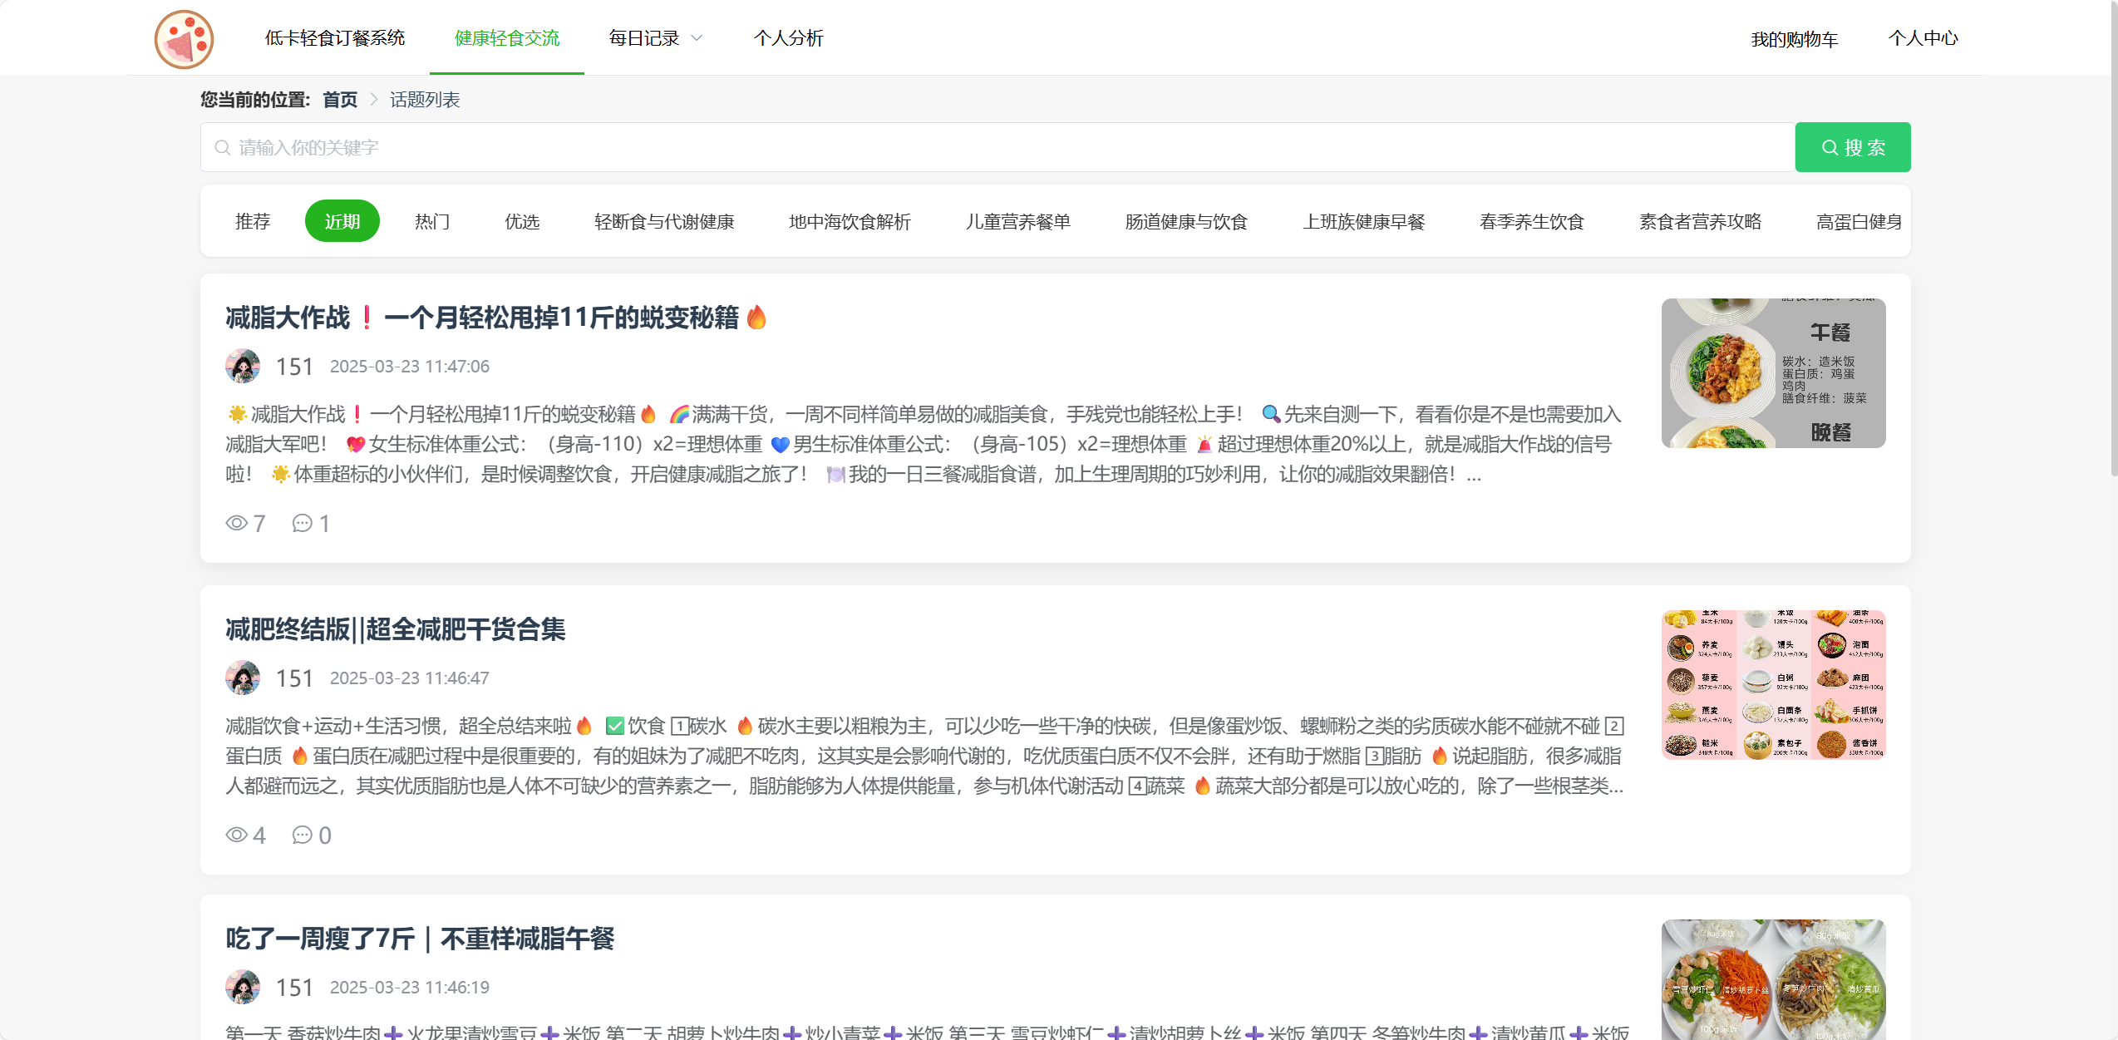Click the eye view icon on the first post
Image resolution: width=2118 pixels, height=1040 pixels.
237,524
